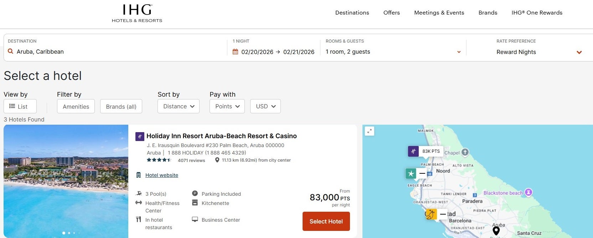Click the Blackstone beach map marker

(x=528, y=193)
